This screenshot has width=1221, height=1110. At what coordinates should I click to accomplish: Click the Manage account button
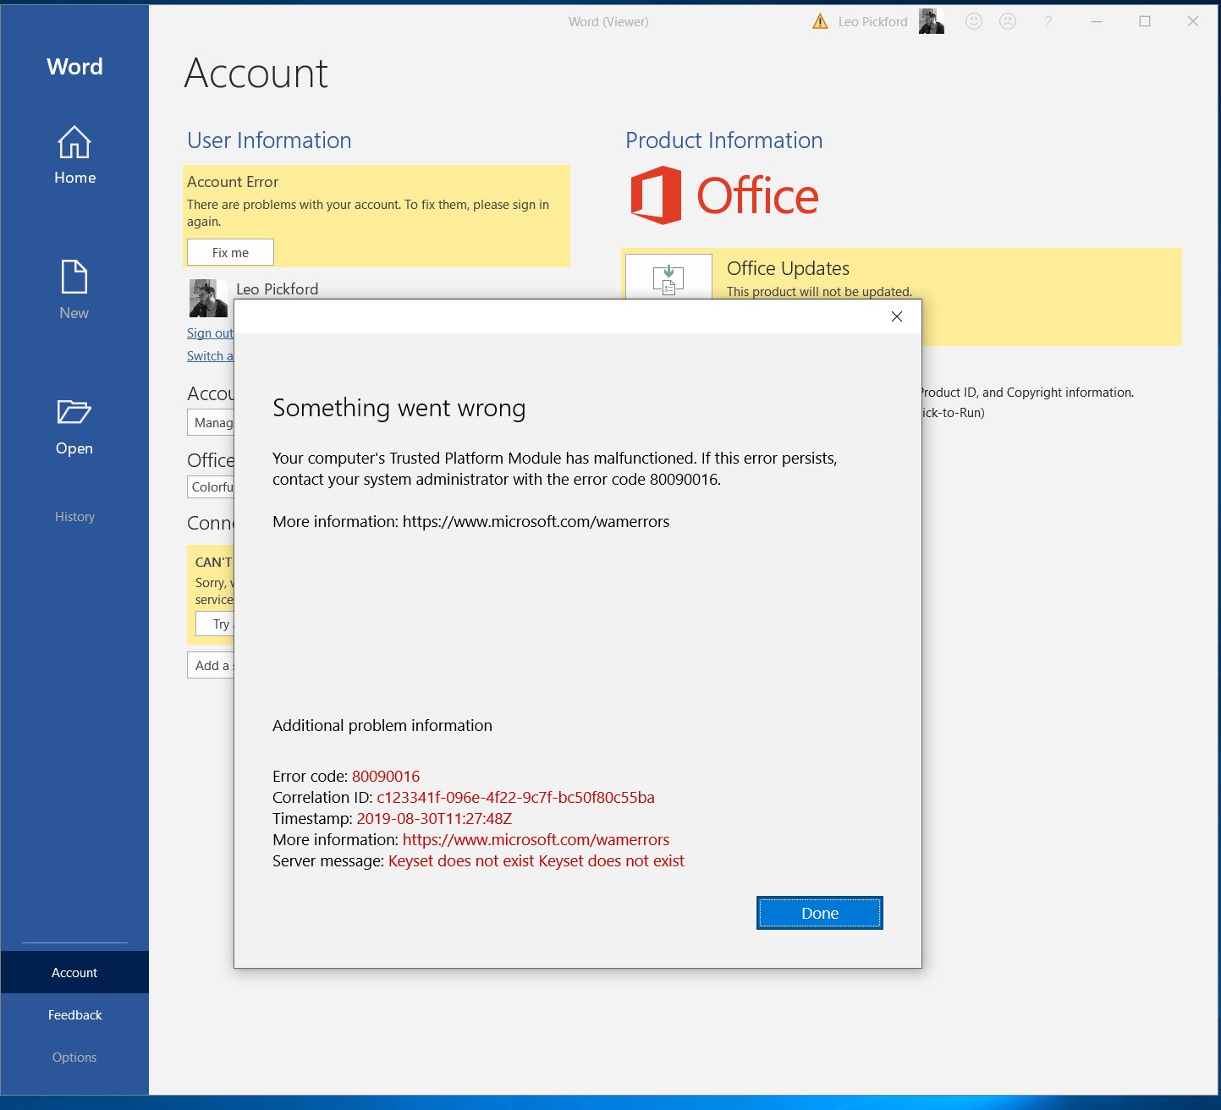coord(211,422)
